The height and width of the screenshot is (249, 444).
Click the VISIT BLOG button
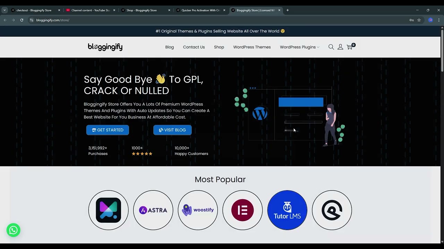[x=172, y=130]
